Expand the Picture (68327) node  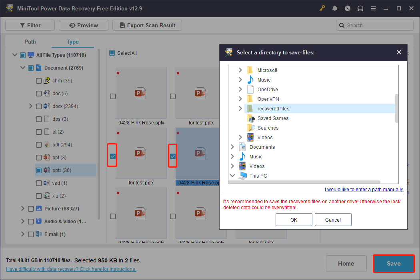pyautogui.click(x=22, y=208)
